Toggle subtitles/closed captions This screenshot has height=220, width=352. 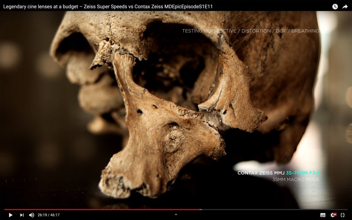[x=323, y=215]
